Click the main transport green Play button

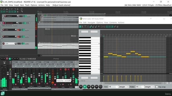coord(10,59)
